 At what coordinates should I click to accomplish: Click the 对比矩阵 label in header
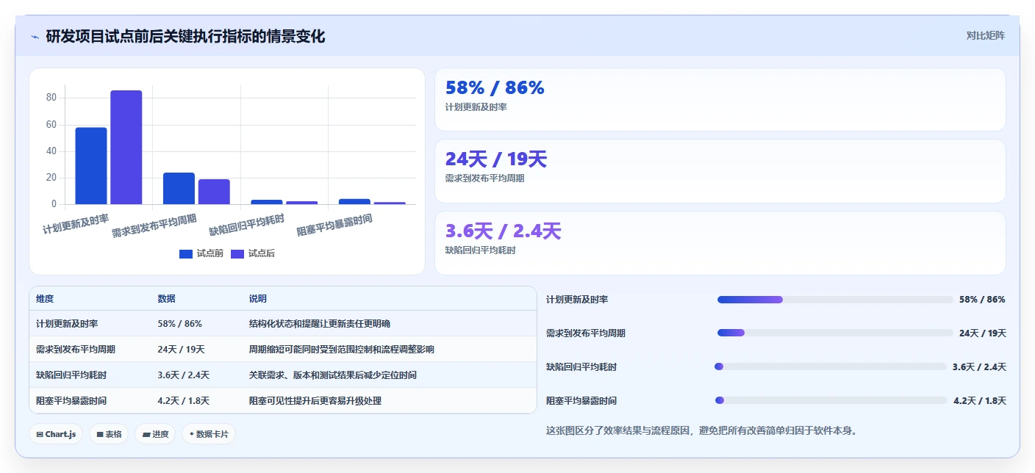click(985, 35)
